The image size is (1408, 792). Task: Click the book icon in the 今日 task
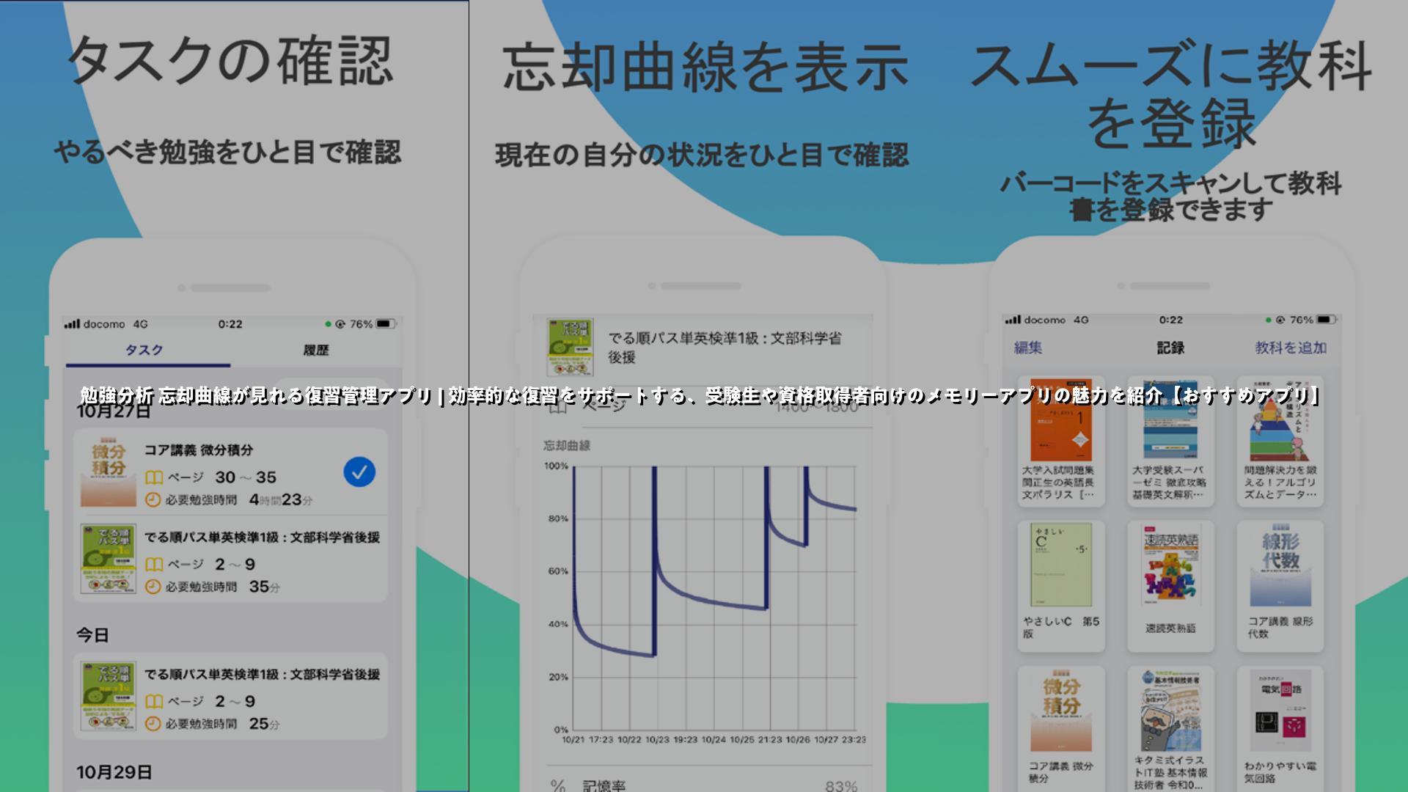[x=153, y=702]
